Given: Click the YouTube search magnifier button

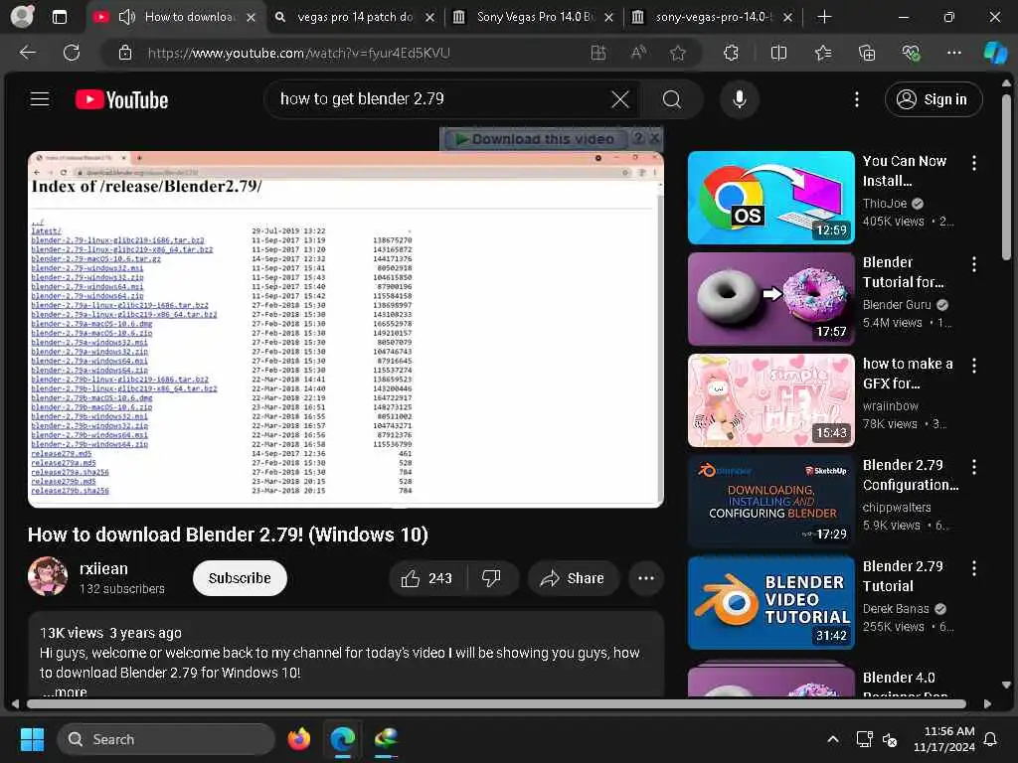Looking at the screenshot, I should coord(672,99).
